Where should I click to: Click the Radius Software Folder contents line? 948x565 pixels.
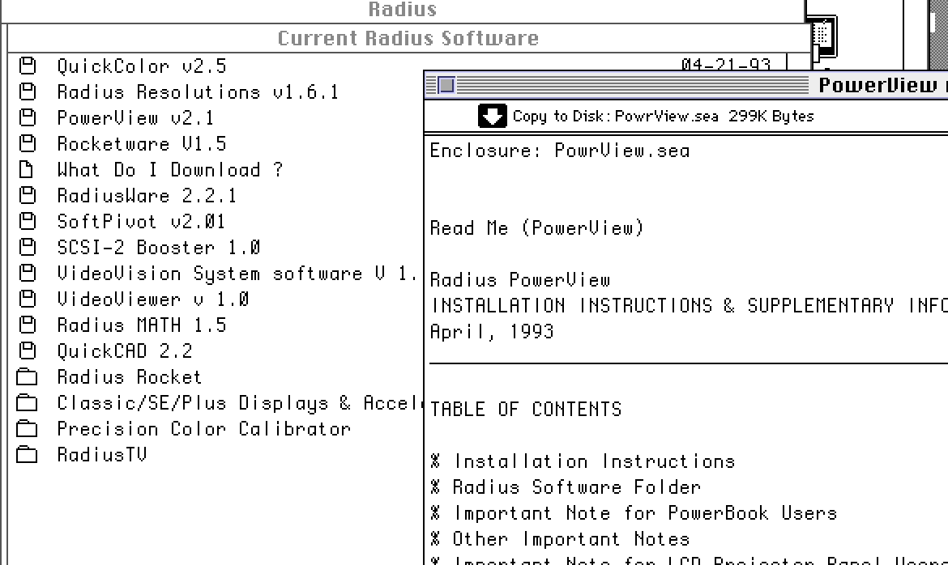pos(566,487)
